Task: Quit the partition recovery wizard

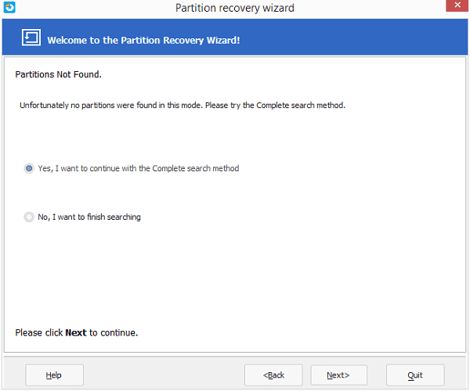Action: point(415,375)
